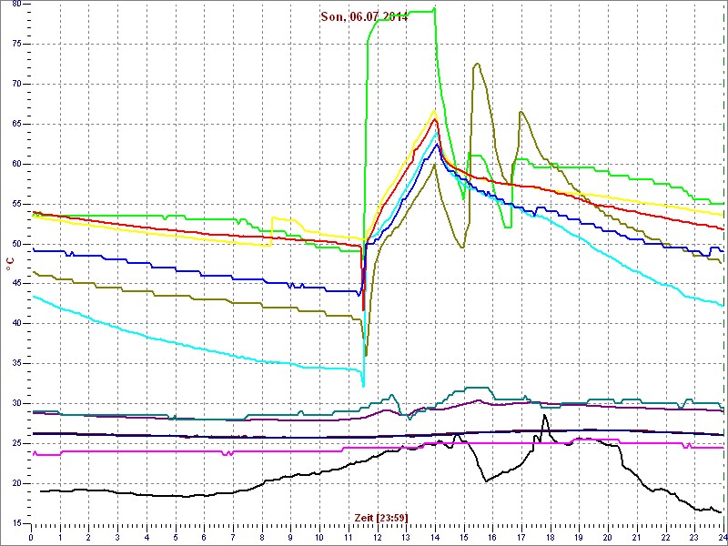Click the x-axis tick label 0
The width and height of the screenshot is (728, 546).
[32, 537]
